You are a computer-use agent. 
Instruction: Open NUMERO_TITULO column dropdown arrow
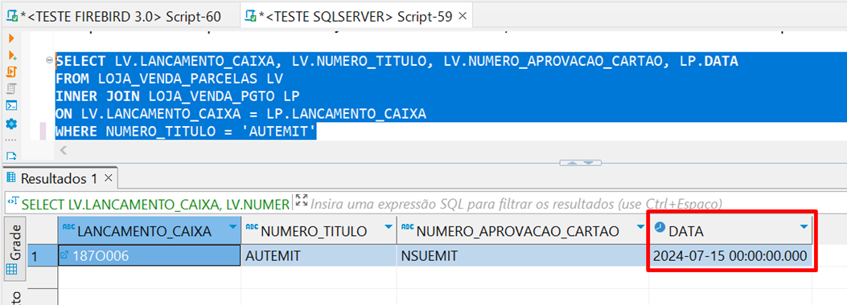tap(388, 227)
